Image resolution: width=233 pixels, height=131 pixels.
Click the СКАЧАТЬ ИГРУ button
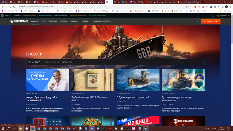tap(211, 21)
